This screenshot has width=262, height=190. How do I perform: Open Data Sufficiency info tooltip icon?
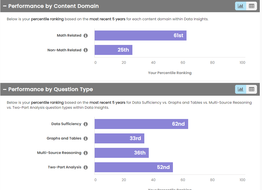click(x=86, y=124)
